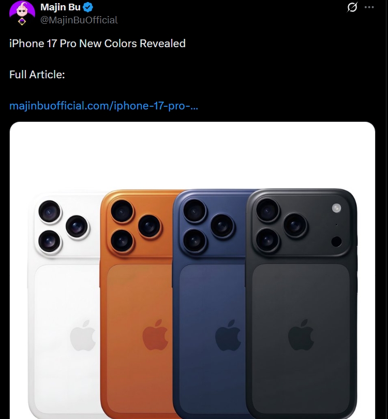Click the Apple logo on the blue iPhone

coord(228,335)
